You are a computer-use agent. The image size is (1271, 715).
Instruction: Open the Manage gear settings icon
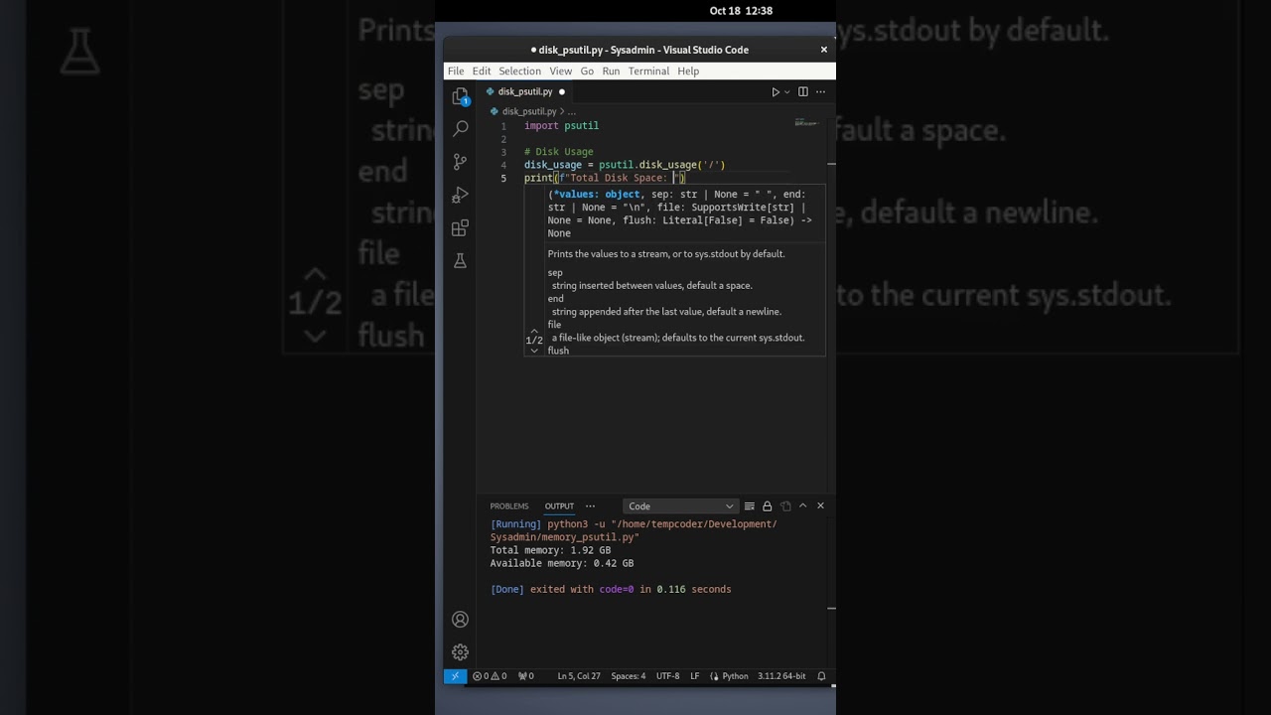(x=460, y=652)
